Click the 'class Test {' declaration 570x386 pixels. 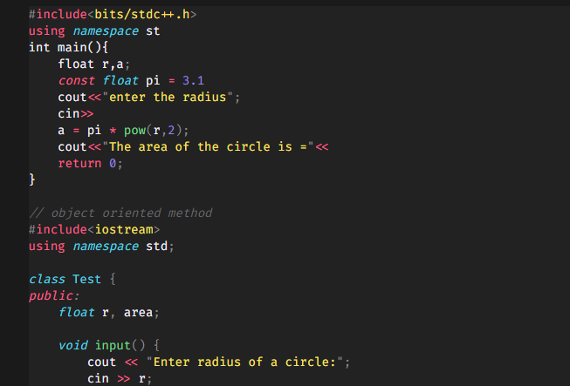click(x=72, y=280)
